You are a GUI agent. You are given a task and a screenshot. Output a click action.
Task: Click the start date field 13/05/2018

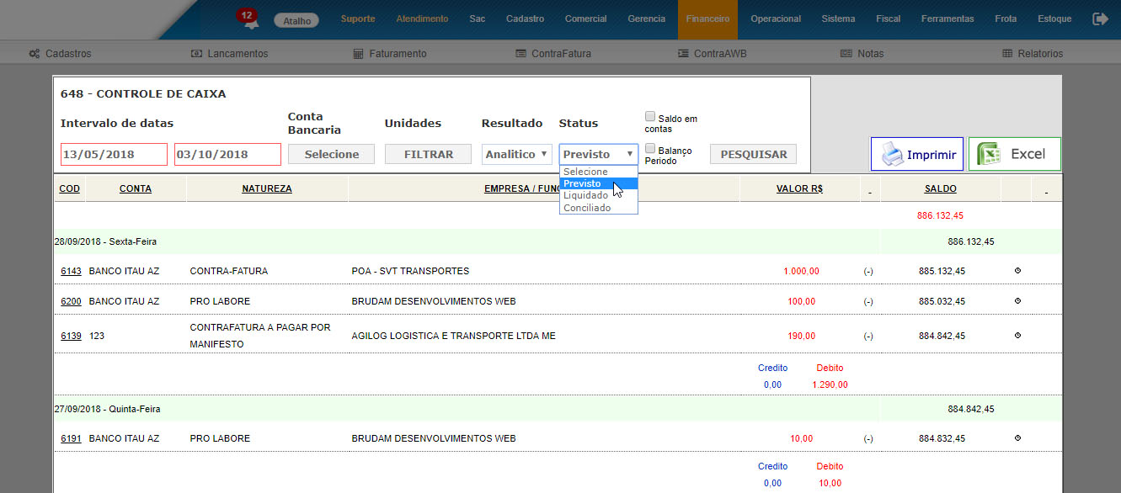coord(114,154)
